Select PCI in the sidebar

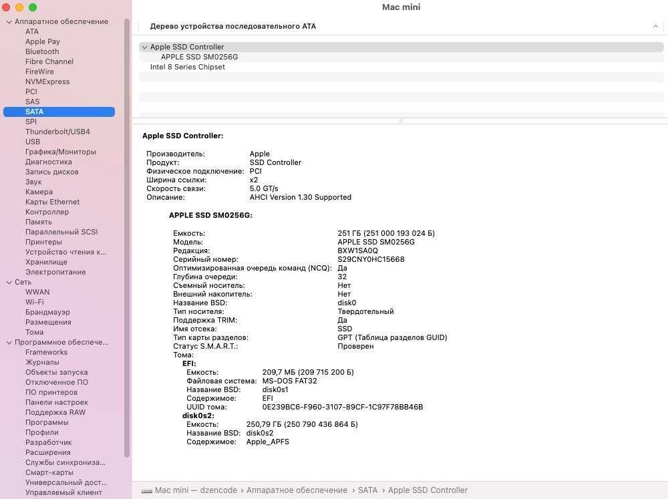pyautogui.click(x=31, y=92)
